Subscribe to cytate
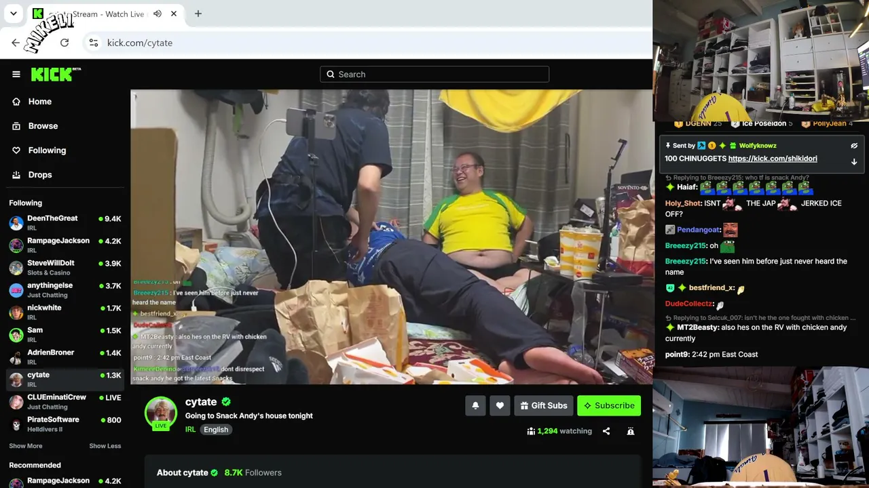The image size is (869, 488). [x=609, y=405]
